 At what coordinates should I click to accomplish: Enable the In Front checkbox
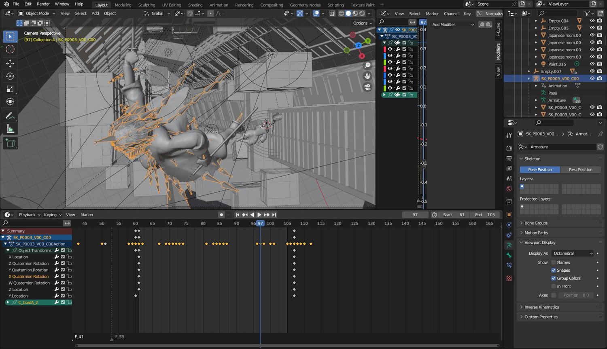pos(554,286)
